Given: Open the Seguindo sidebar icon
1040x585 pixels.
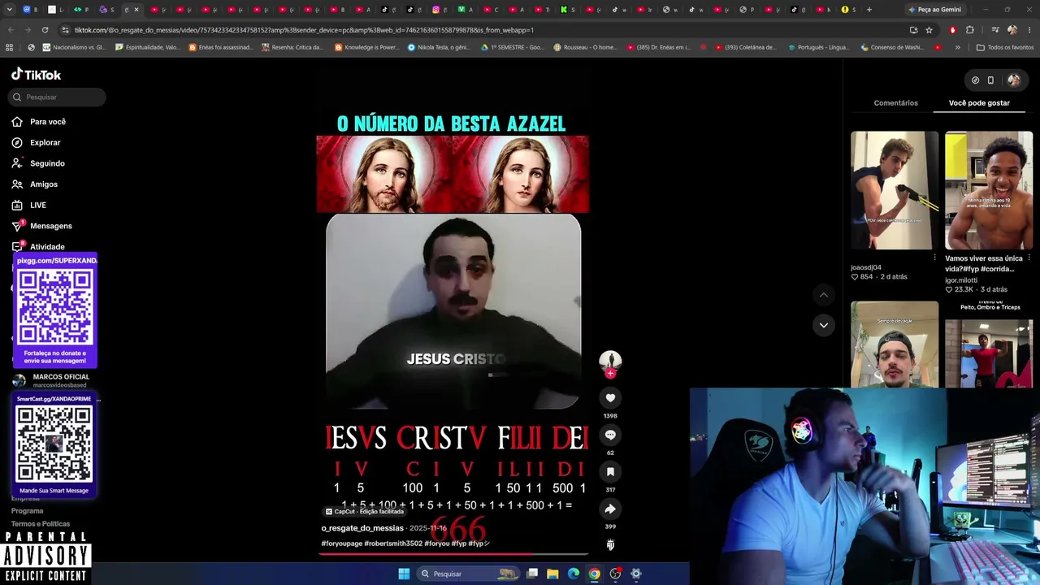Looking at the screenshot, I should 17,163.
